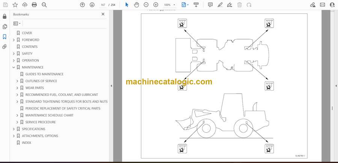
Task: Zoom out with the minus circle
Action: (x=146, y=5)
